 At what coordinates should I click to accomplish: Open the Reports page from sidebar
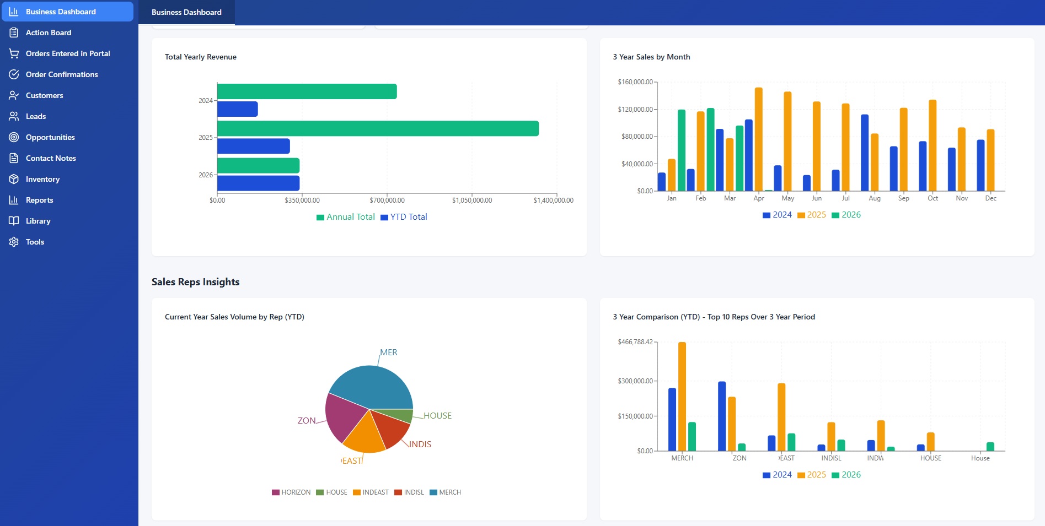39,200
